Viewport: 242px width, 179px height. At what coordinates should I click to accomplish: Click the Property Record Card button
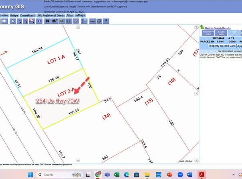pyautogui.click(x=222, y=46)
